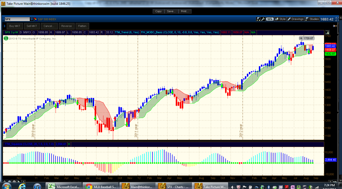Viewport: 342px width, 189px height.
Task: Click the symbol linking color squares icon
Action: coord(36,19)
